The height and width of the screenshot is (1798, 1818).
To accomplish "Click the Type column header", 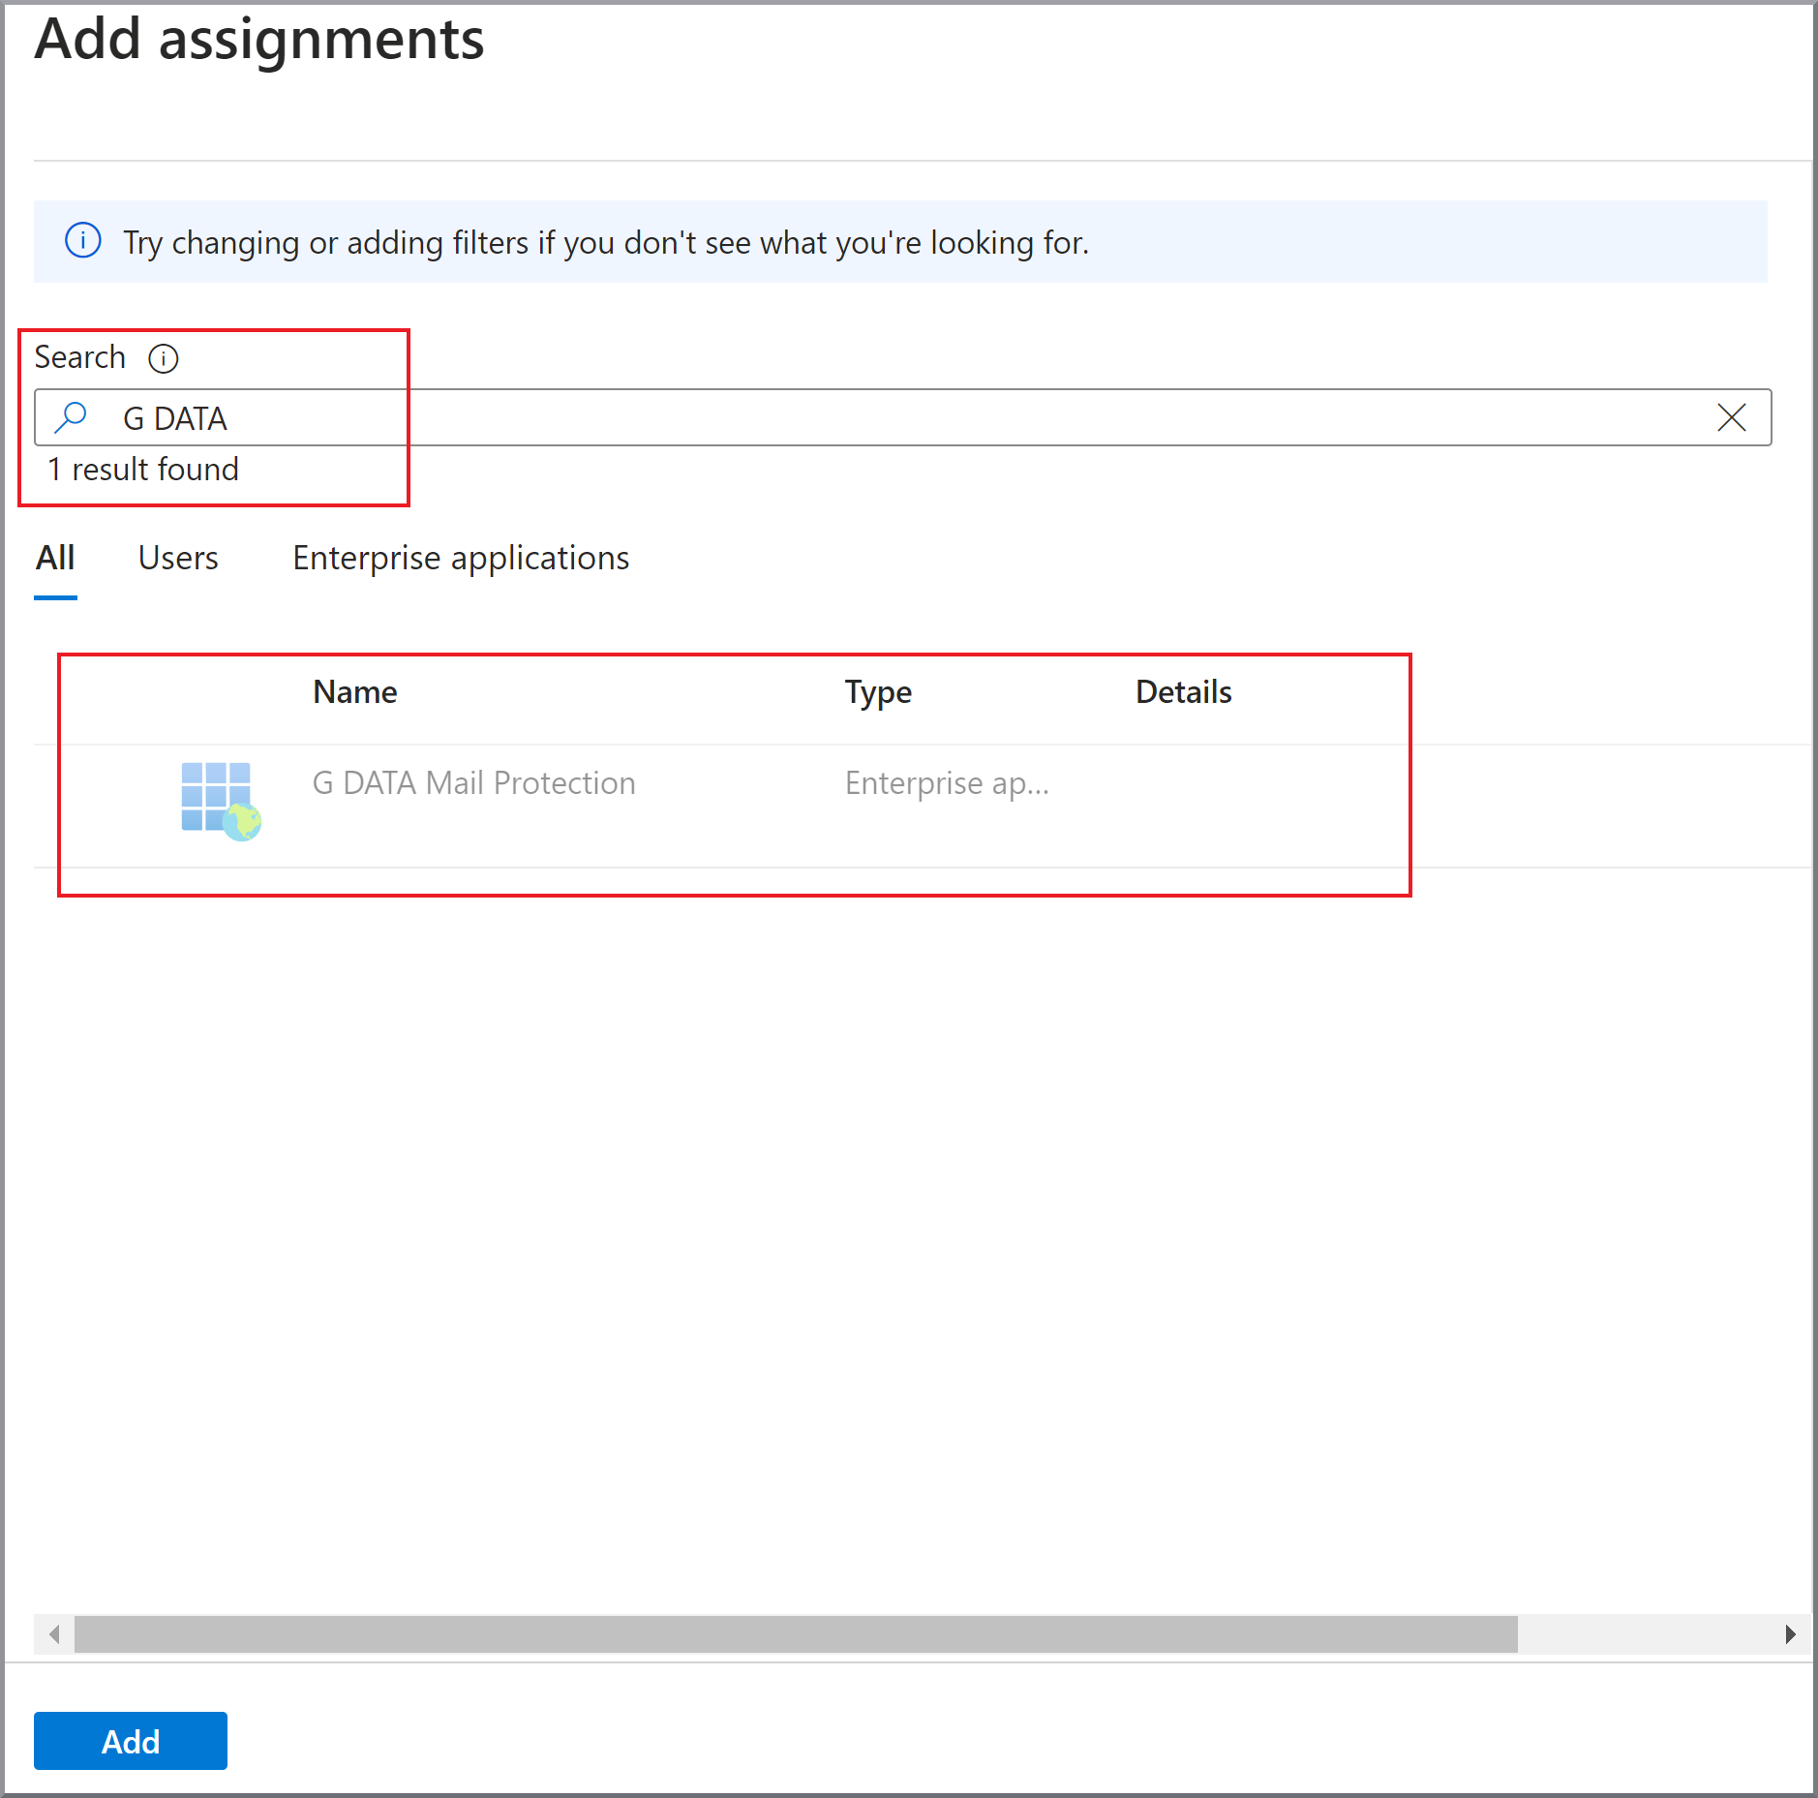I will 878,692.
